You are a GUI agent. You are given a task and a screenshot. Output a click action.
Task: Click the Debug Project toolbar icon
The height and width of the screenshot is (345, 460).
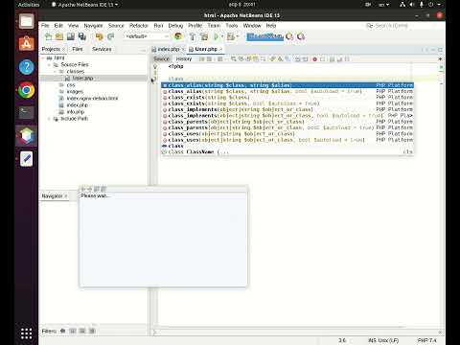(x=230, y=36)
